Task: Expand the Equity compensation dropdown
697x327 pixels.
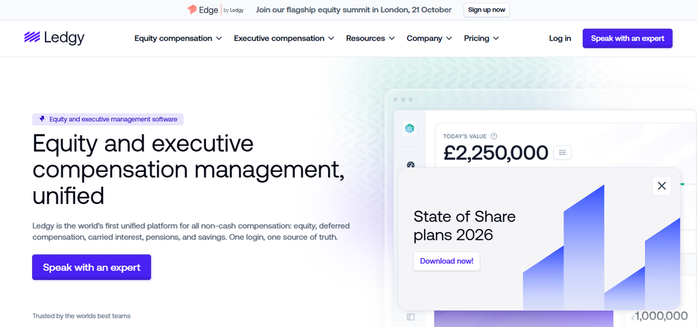Action: (x=178, y=38)
